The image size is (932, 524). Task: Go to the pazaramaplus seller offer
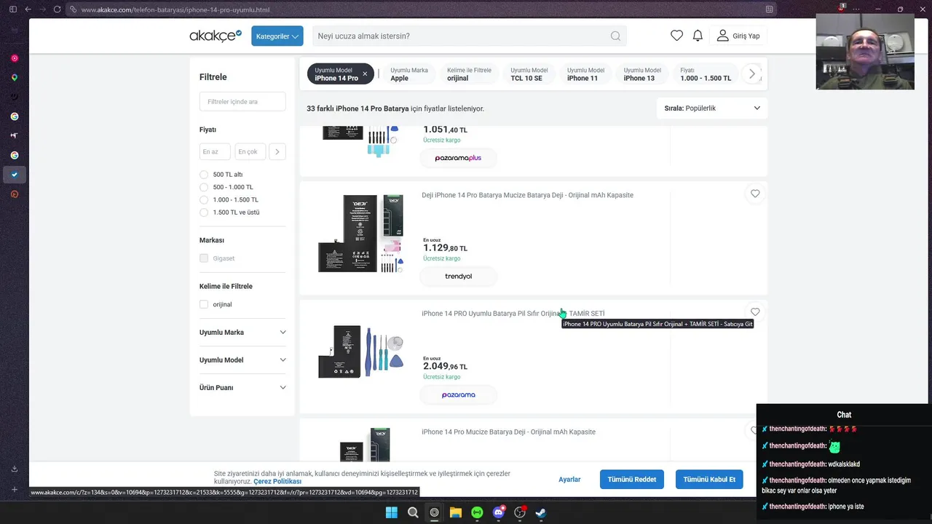tap(459, 158)
